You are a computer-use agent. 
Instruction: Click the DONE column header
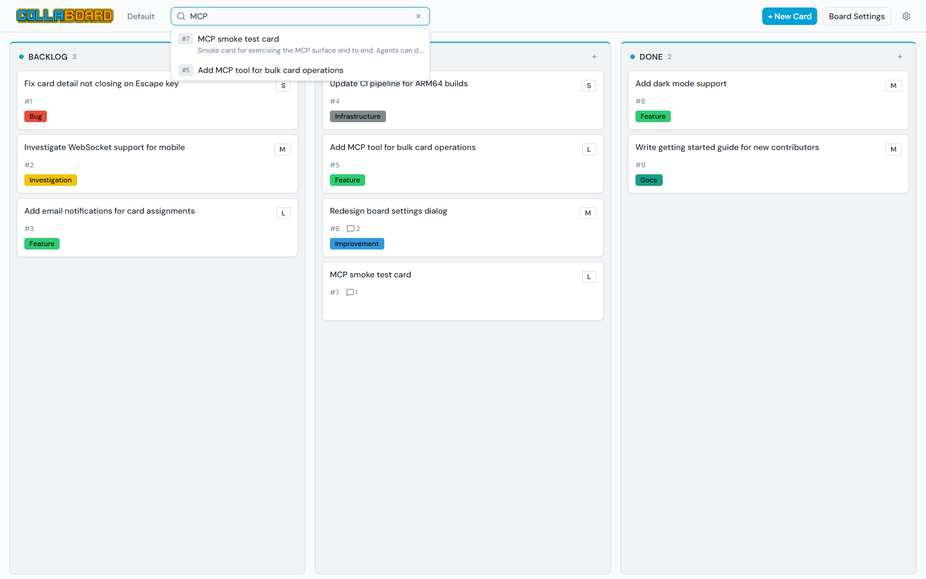tap(651, 57)
